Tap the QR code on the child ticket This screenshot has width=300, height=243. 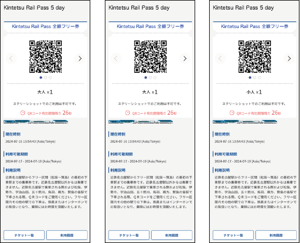[x=255, y=57]
